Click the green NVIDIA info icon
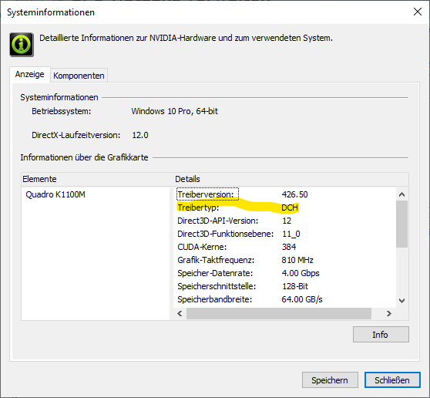 pyautogui.click(x=22, y=45)
